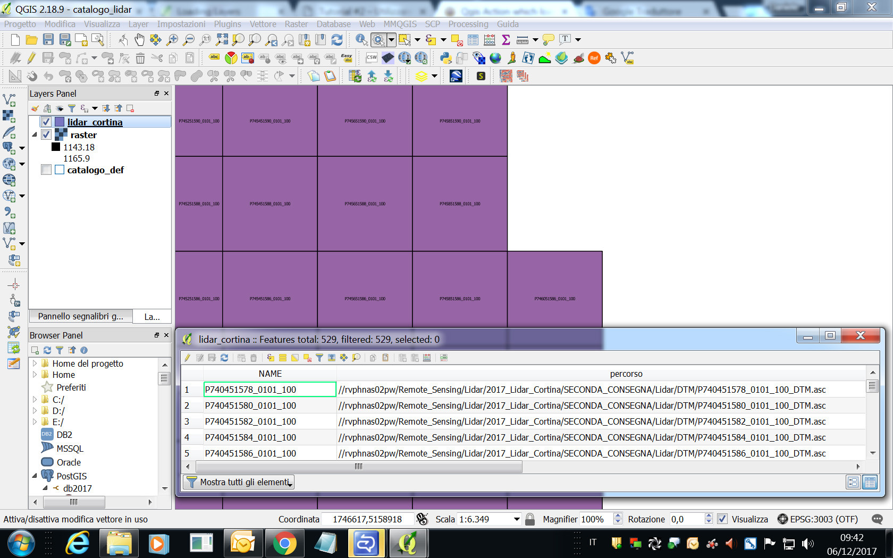The image size is (893, 558).
Task: Toggle editing with the main toolbar pencil
Action: coord(31,58)
